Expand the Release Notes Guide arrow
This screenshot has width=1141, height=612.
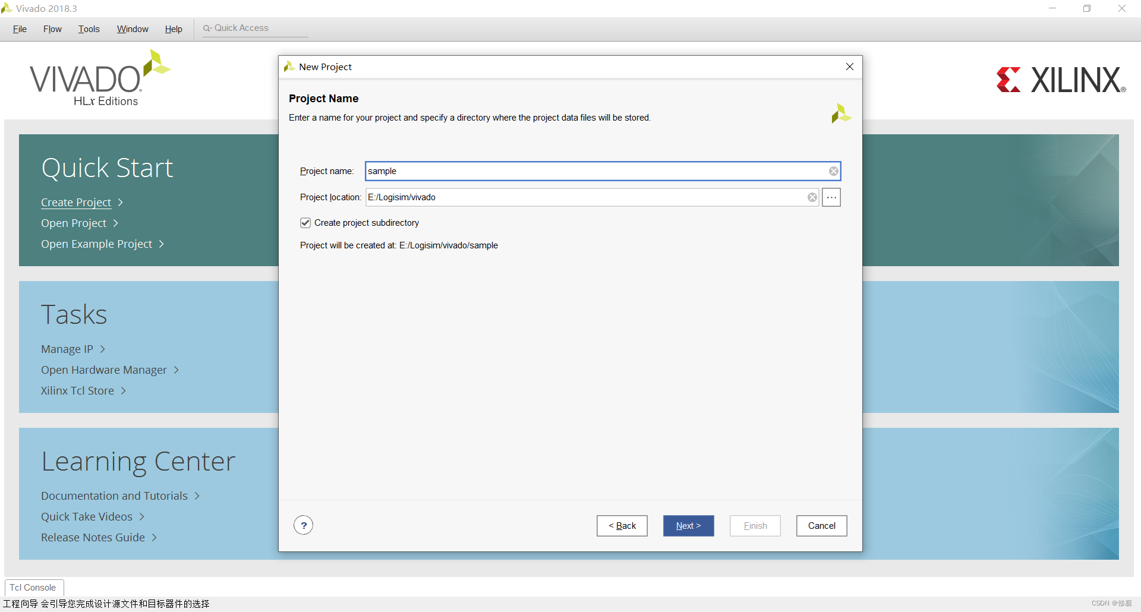click(155, 538)
